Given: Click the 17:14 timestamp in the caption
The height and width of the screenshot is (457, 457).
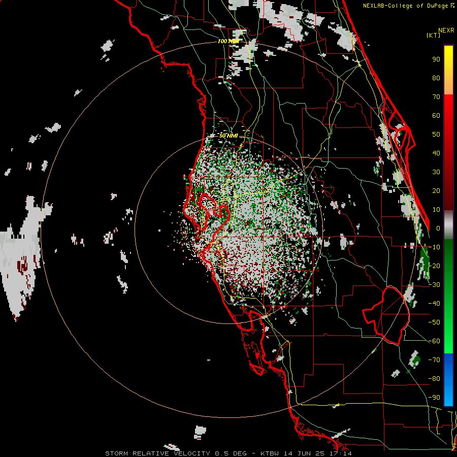Looking at the screenshot, I should 341,453.
